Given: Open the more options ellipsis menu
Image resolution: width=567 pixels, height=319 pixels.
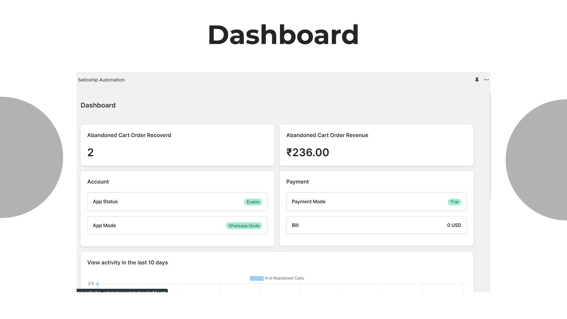Looking at the screenshot, I should [x=486, y=80].
